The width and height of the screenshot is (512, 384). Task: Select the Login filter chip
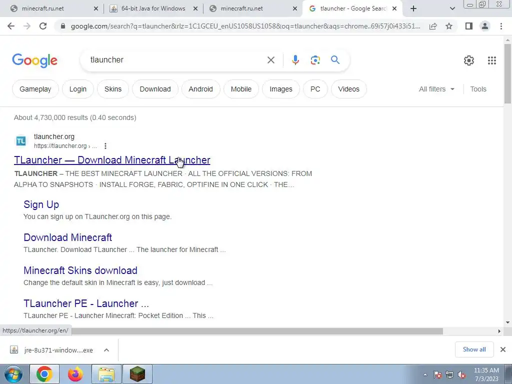[77, 89]
